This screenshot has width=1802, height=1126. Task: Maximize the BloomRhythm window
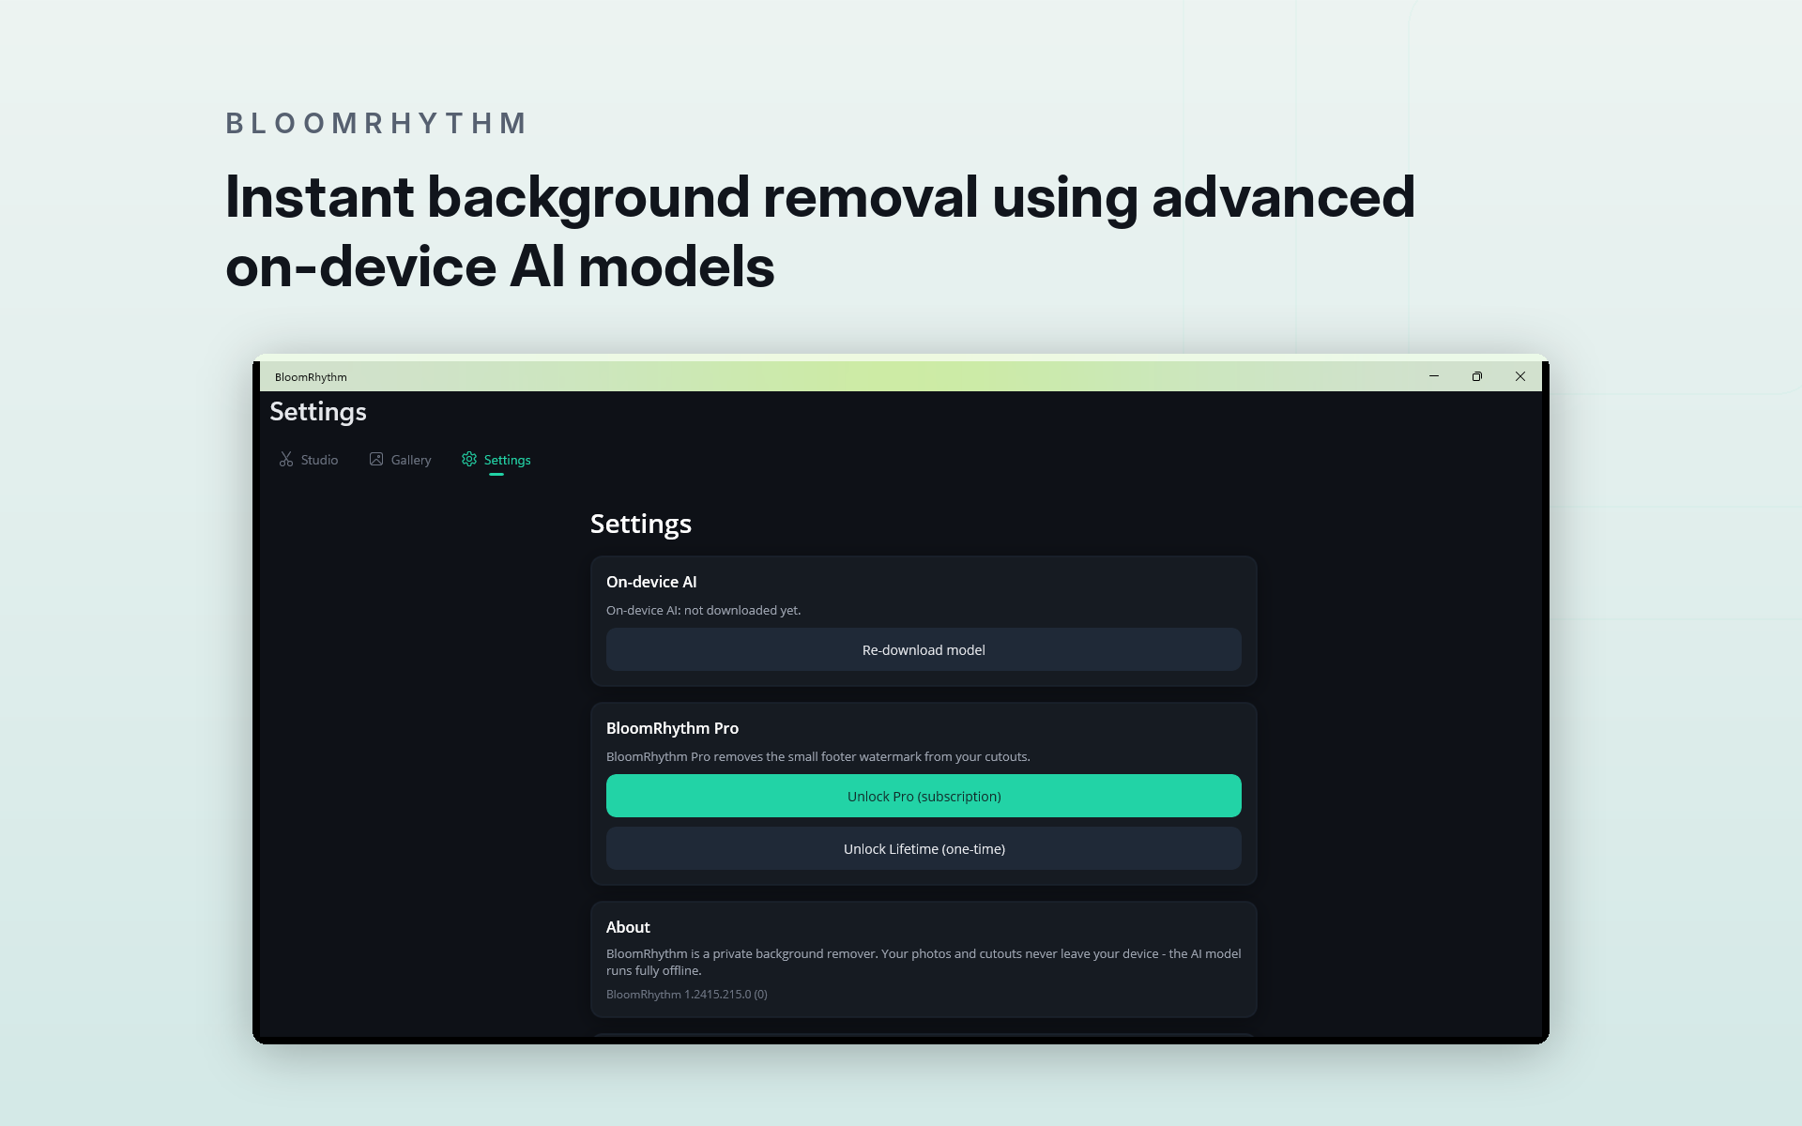[1477, 376]
